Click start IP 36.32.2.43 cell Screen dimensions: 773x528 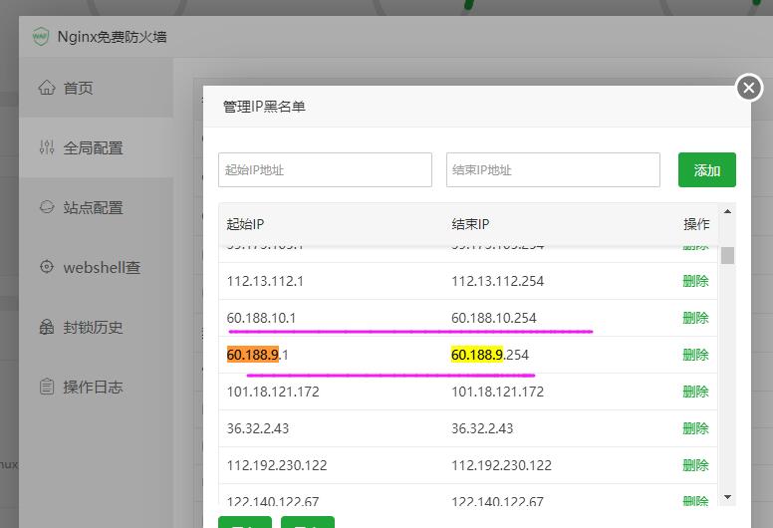coord(258,428)
